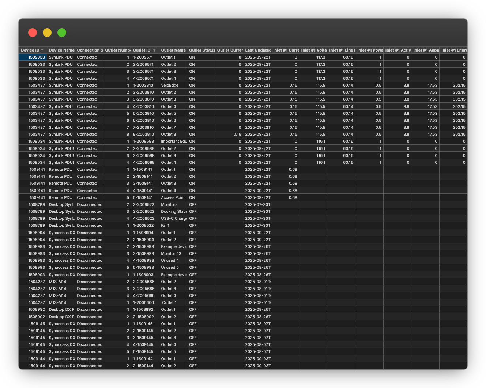Select Outlet ID cell 1-1508993
The image size is (486, 388).
click(x=145, y=275)
